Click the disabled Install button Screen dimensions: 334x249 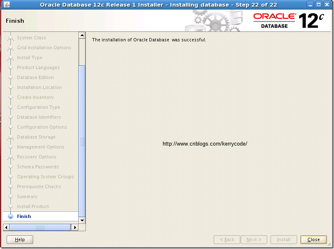click(x=283, y=239)
